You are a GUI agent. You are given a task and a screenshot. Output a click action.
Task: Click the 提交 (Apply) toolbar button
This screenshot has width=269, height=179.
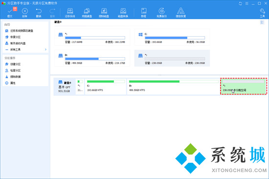[x=10, y=13]
